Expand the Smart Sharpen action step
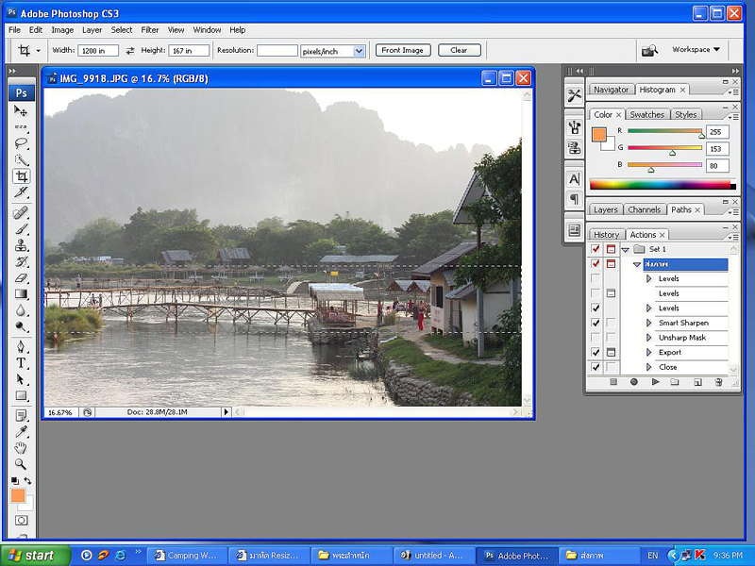Viewport: 755px width, 566px height. coord(648,323)
